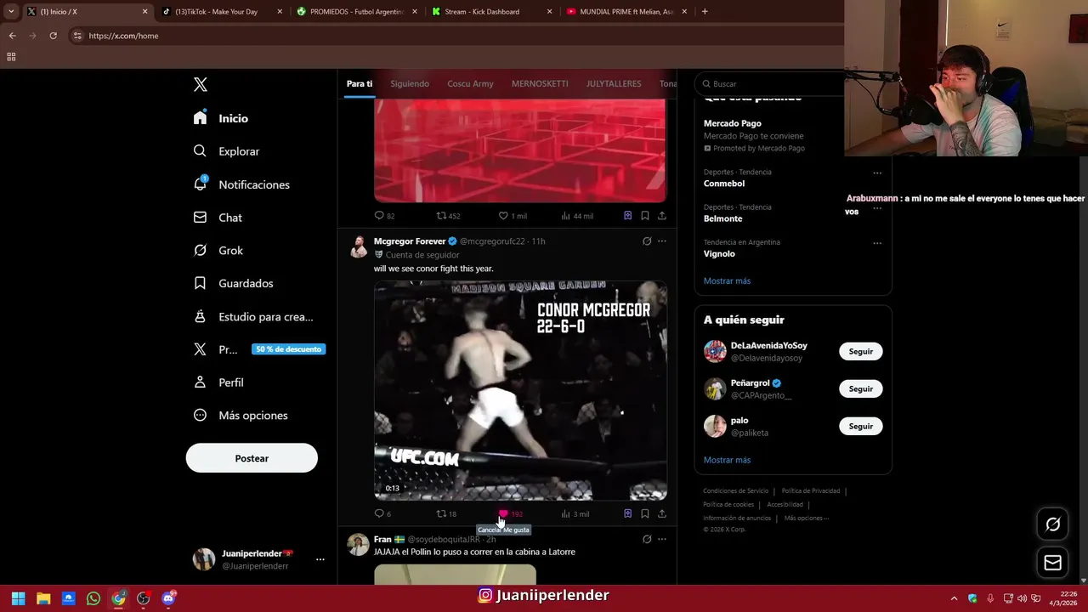
Task: Open Belmonte trending topic
Action: (x=722, y=218)
